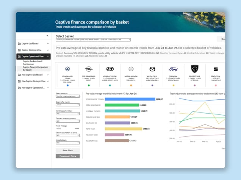Expand Non-Captive Dashboard chevron
This screenshot has height=180, width=241.
(x=48, y=75)
